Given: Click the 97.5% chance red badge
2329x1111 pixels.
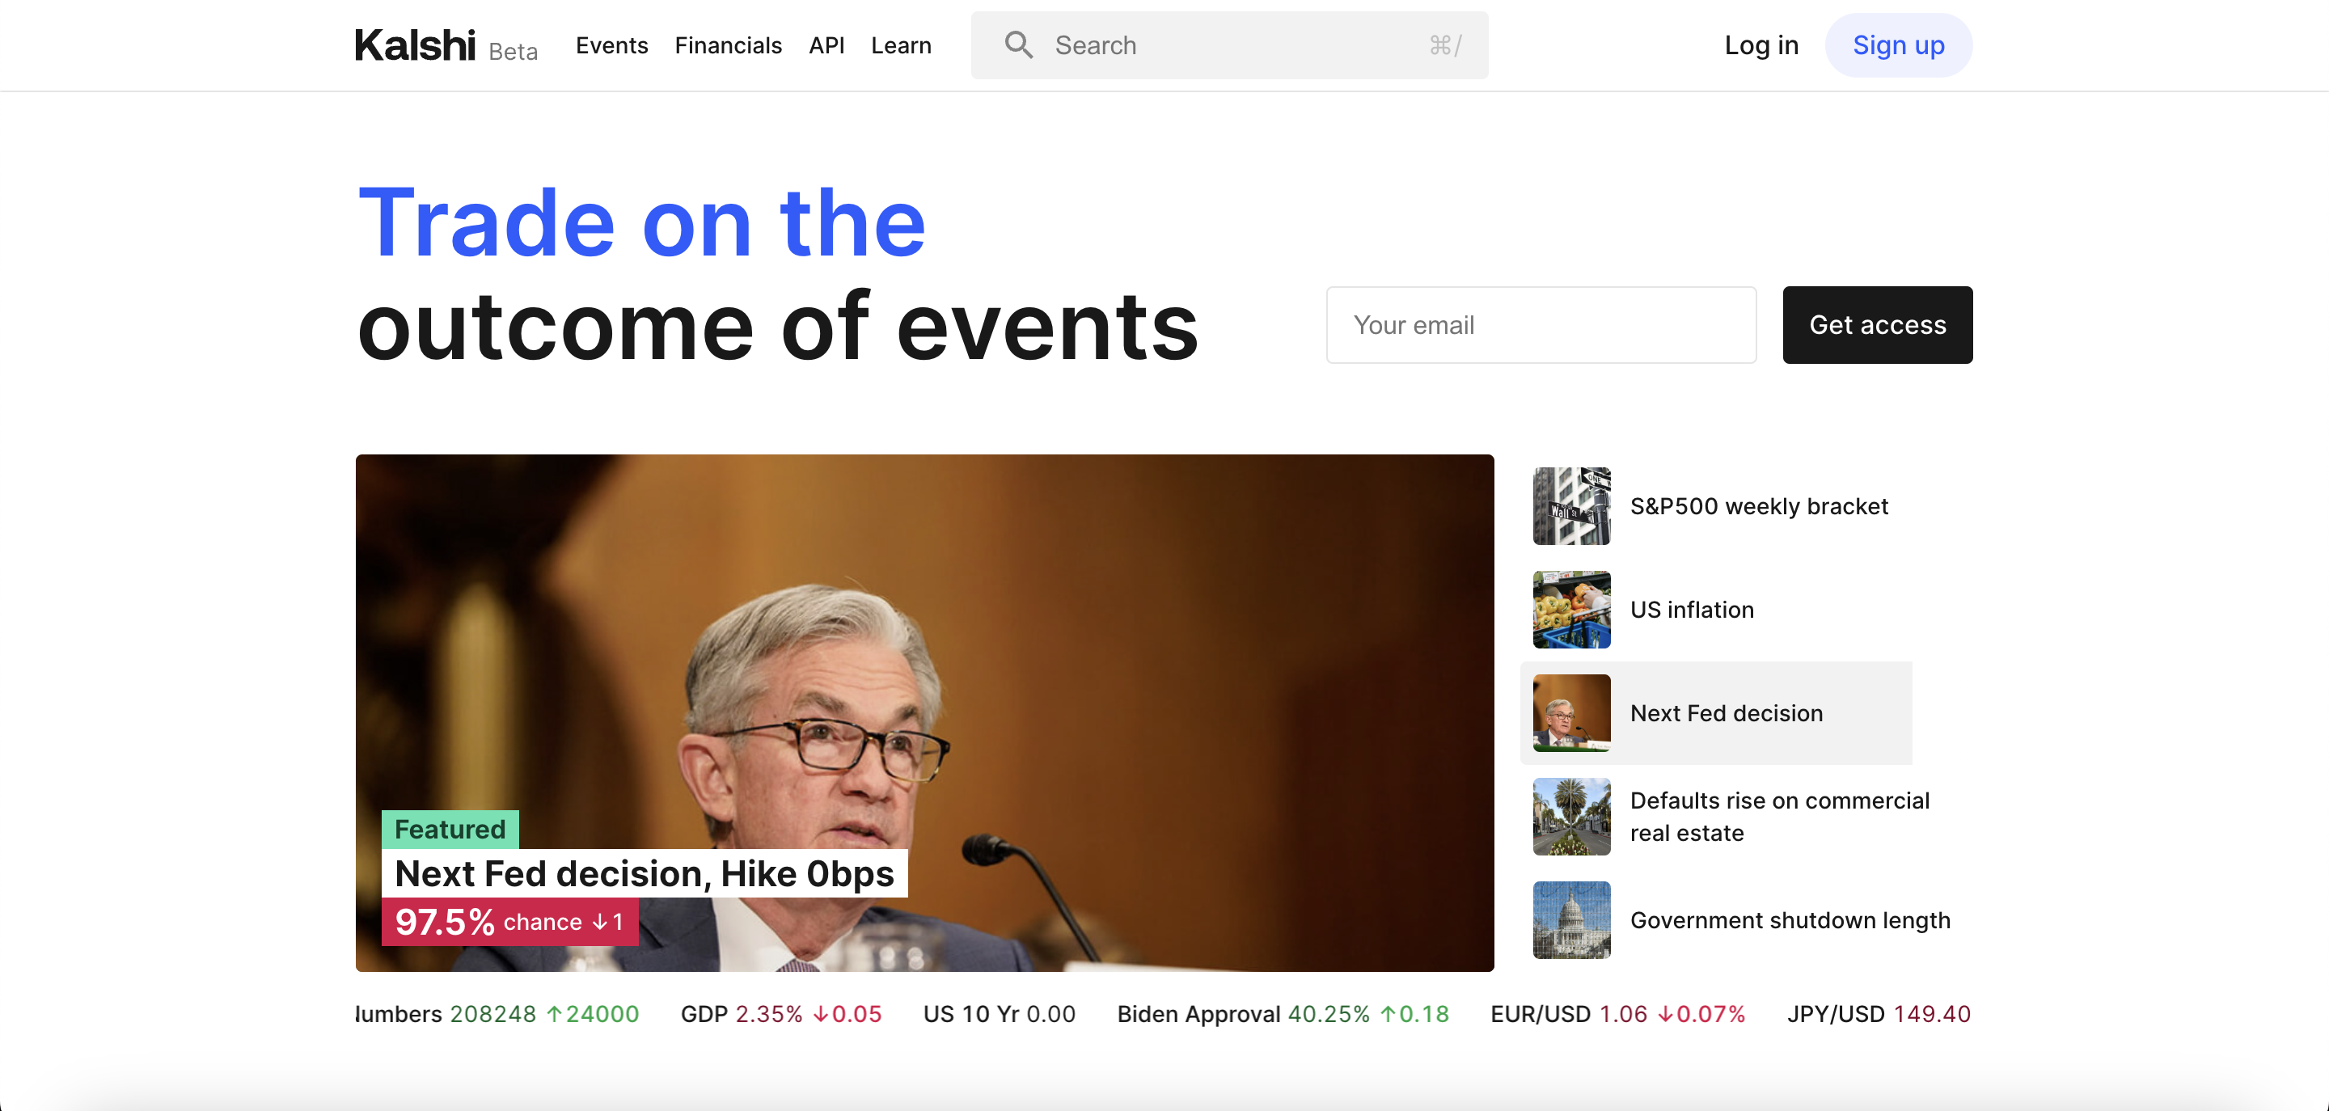Looking at the screenshot, I should pos(509,922).
